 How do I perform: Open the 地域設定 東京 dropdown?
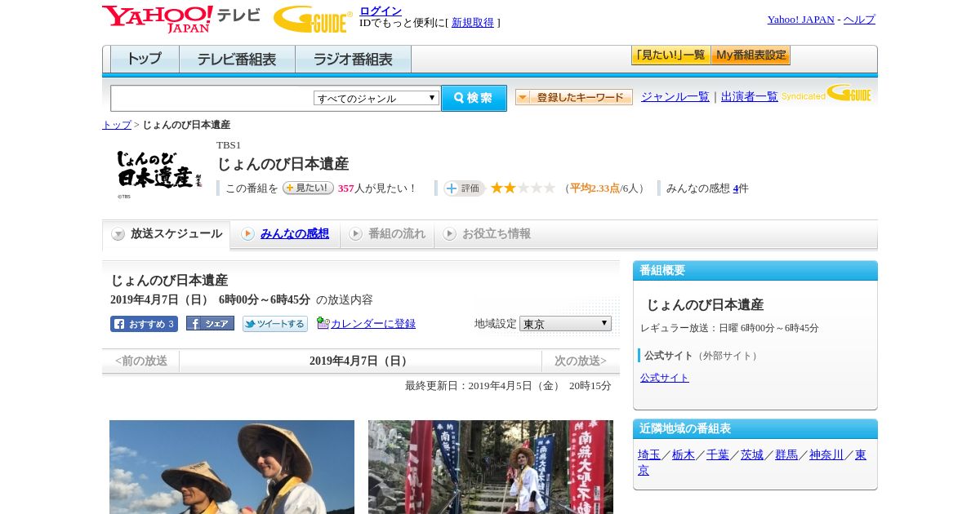click(x=565, y=324)
